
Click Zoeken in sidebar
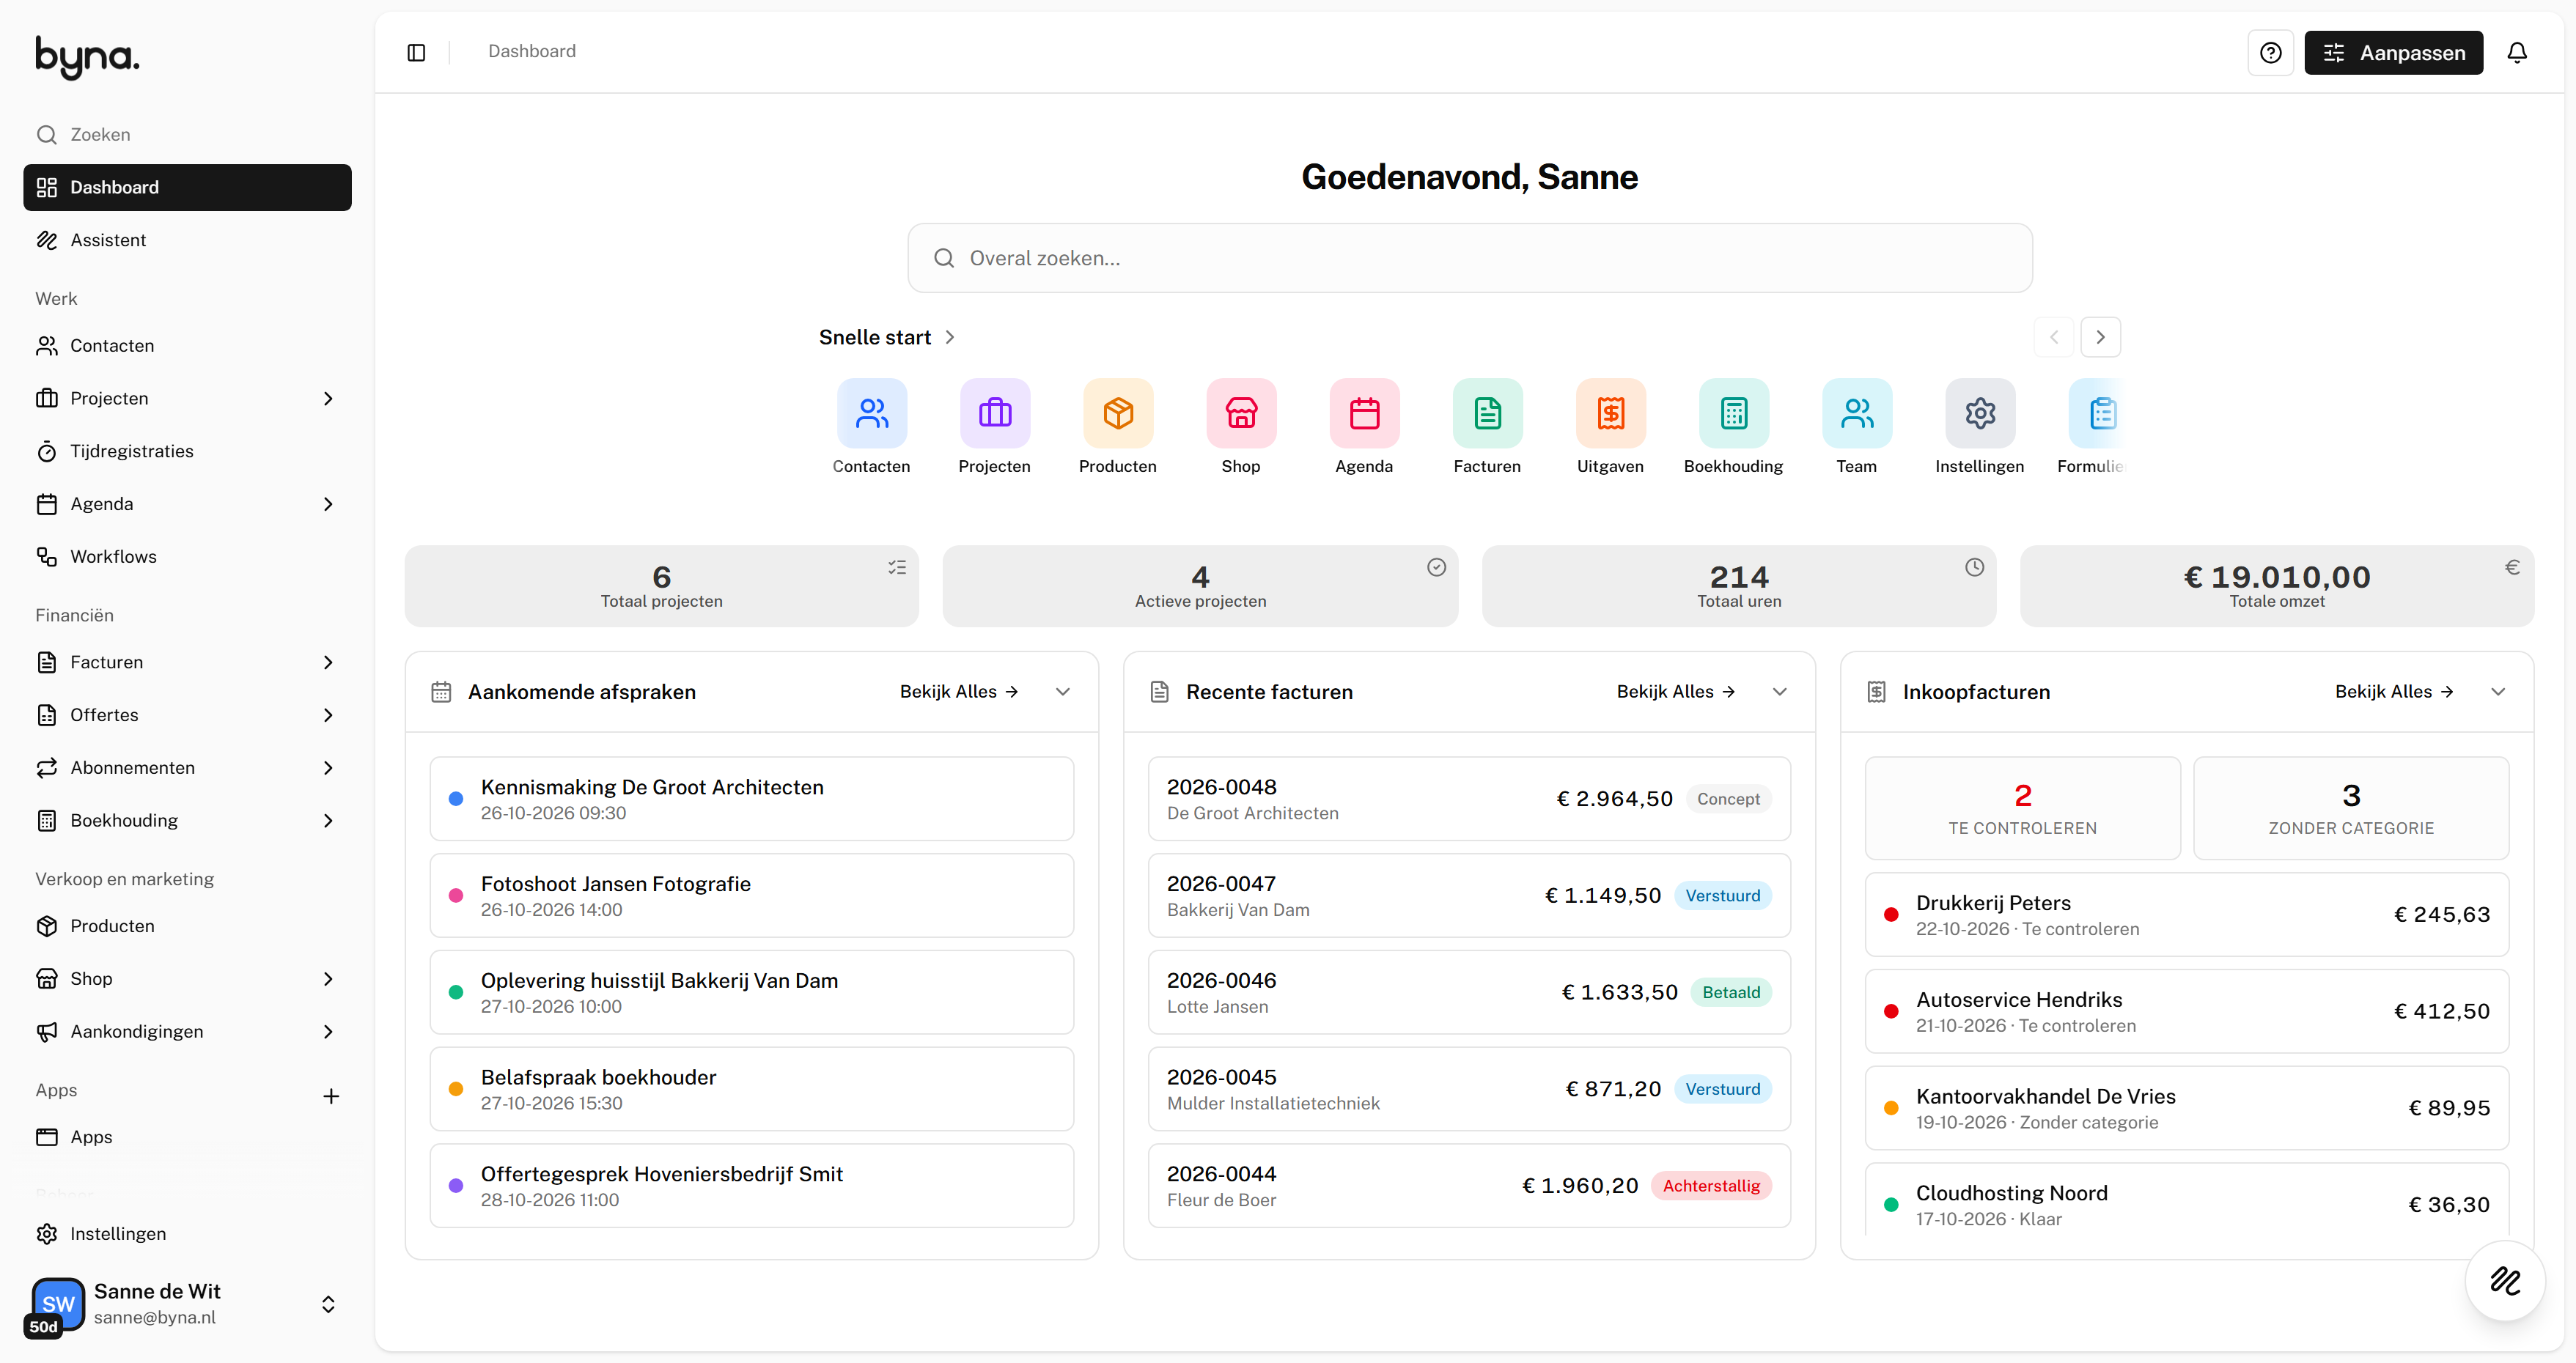tap(187, 135)
